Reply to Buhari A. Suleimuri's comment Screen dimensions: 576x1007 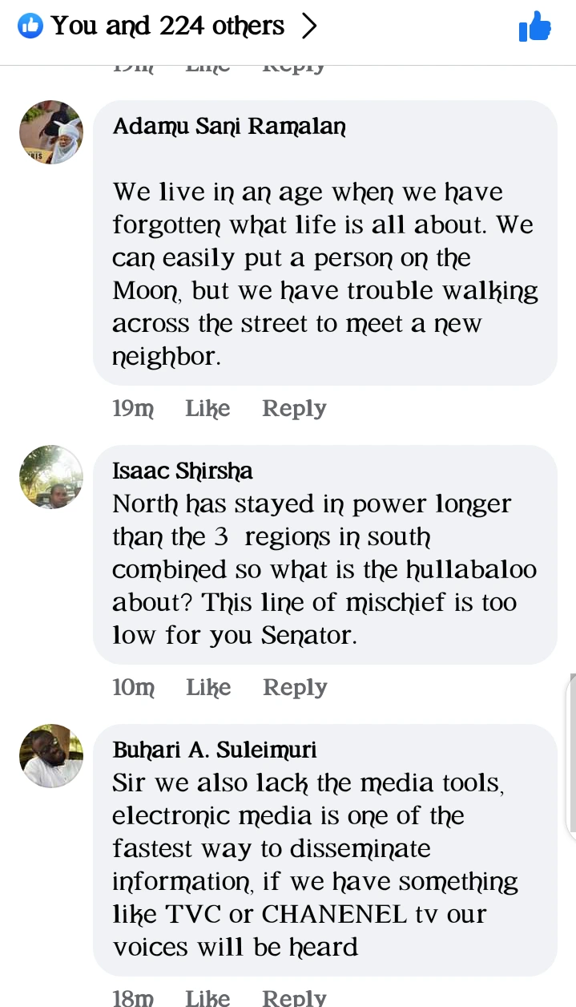click(x=294, y=997)
